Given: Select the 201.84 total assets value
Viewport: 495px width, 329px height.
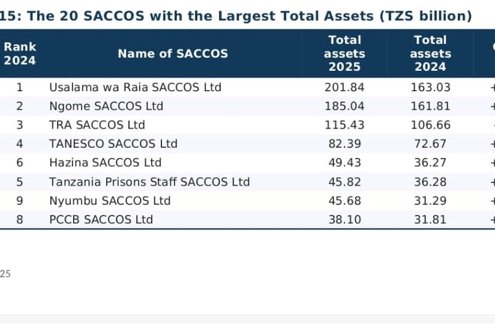Looking at the screenshot, I should (344, 87).
